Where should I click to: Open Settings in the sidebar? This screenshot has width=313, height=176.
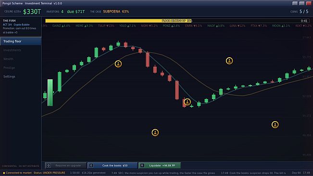(x=21, y=76)
